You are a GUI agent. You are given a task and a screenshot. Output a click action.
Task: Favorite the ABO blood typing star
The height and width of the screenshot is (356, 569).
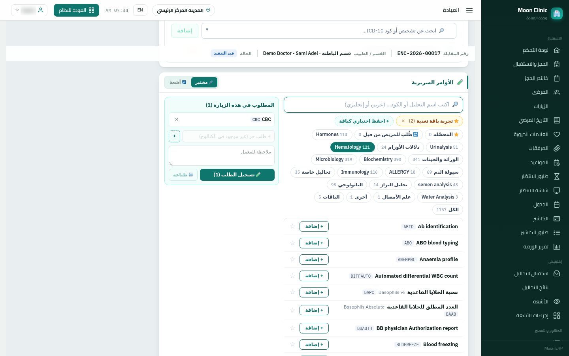[x=293, y=243]
